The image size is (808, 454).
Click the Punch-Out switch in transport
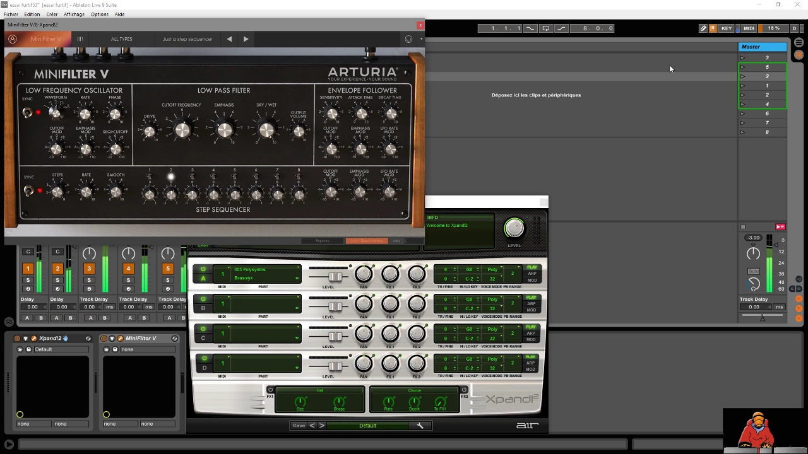[561, 28]
